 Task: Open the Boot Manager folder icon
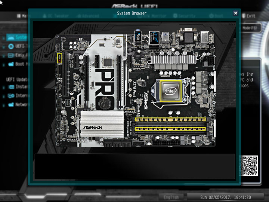[x=11, y=64]
